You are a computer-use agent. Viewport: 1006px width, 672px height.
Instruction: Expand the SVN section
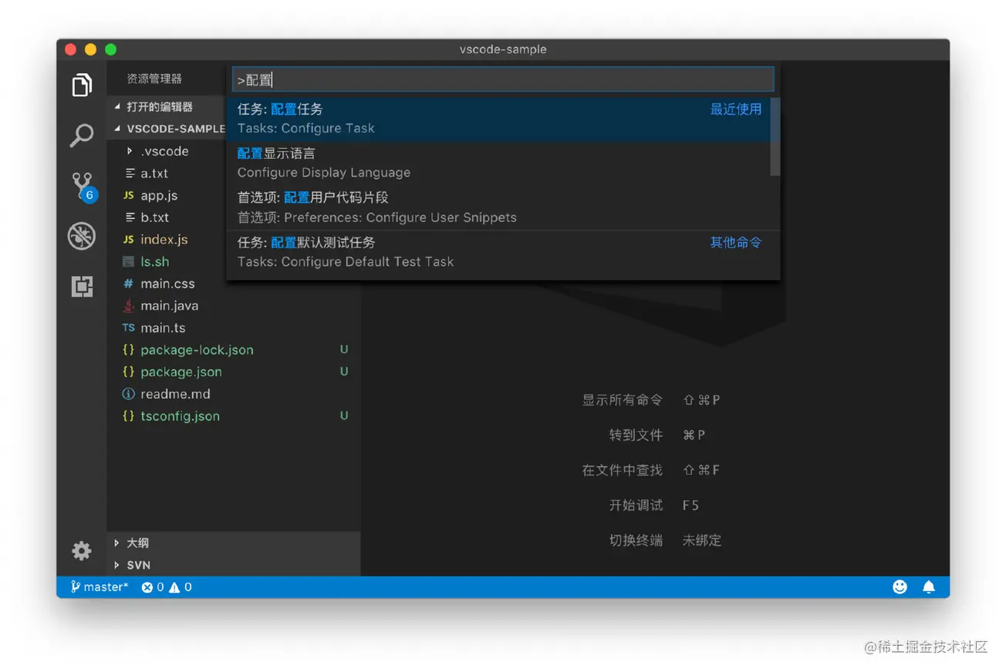coord(138,565)
